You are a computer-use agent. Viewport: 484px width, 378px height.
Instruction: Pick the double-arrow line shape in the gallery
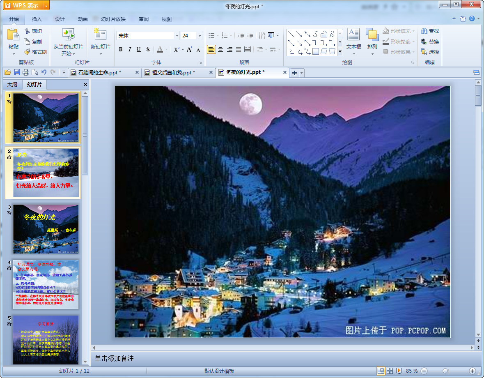[x=307, y=34]
